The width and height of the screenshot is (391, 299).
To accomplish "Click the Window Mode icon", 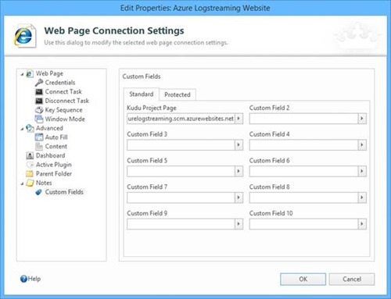I will pos(39,119).
